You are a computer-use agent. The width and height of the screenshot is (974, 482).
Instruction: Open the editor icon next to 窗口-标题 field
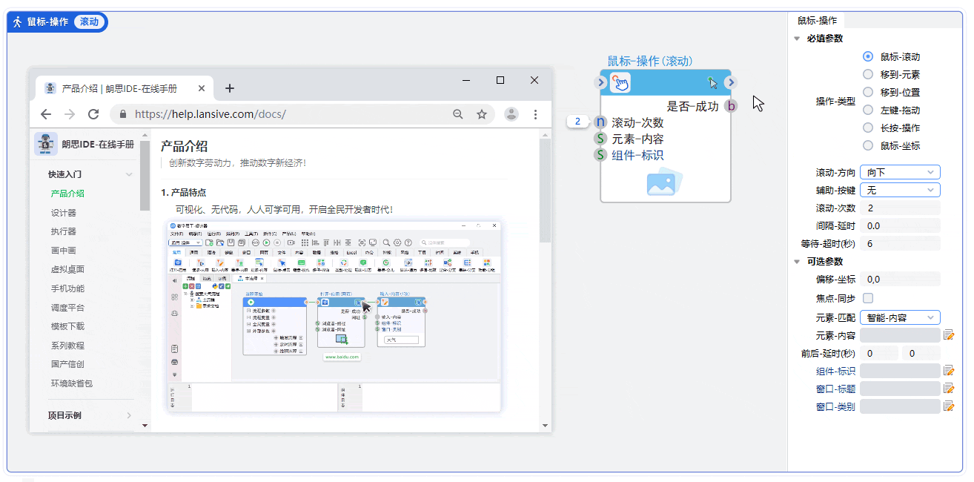point(948,389)
